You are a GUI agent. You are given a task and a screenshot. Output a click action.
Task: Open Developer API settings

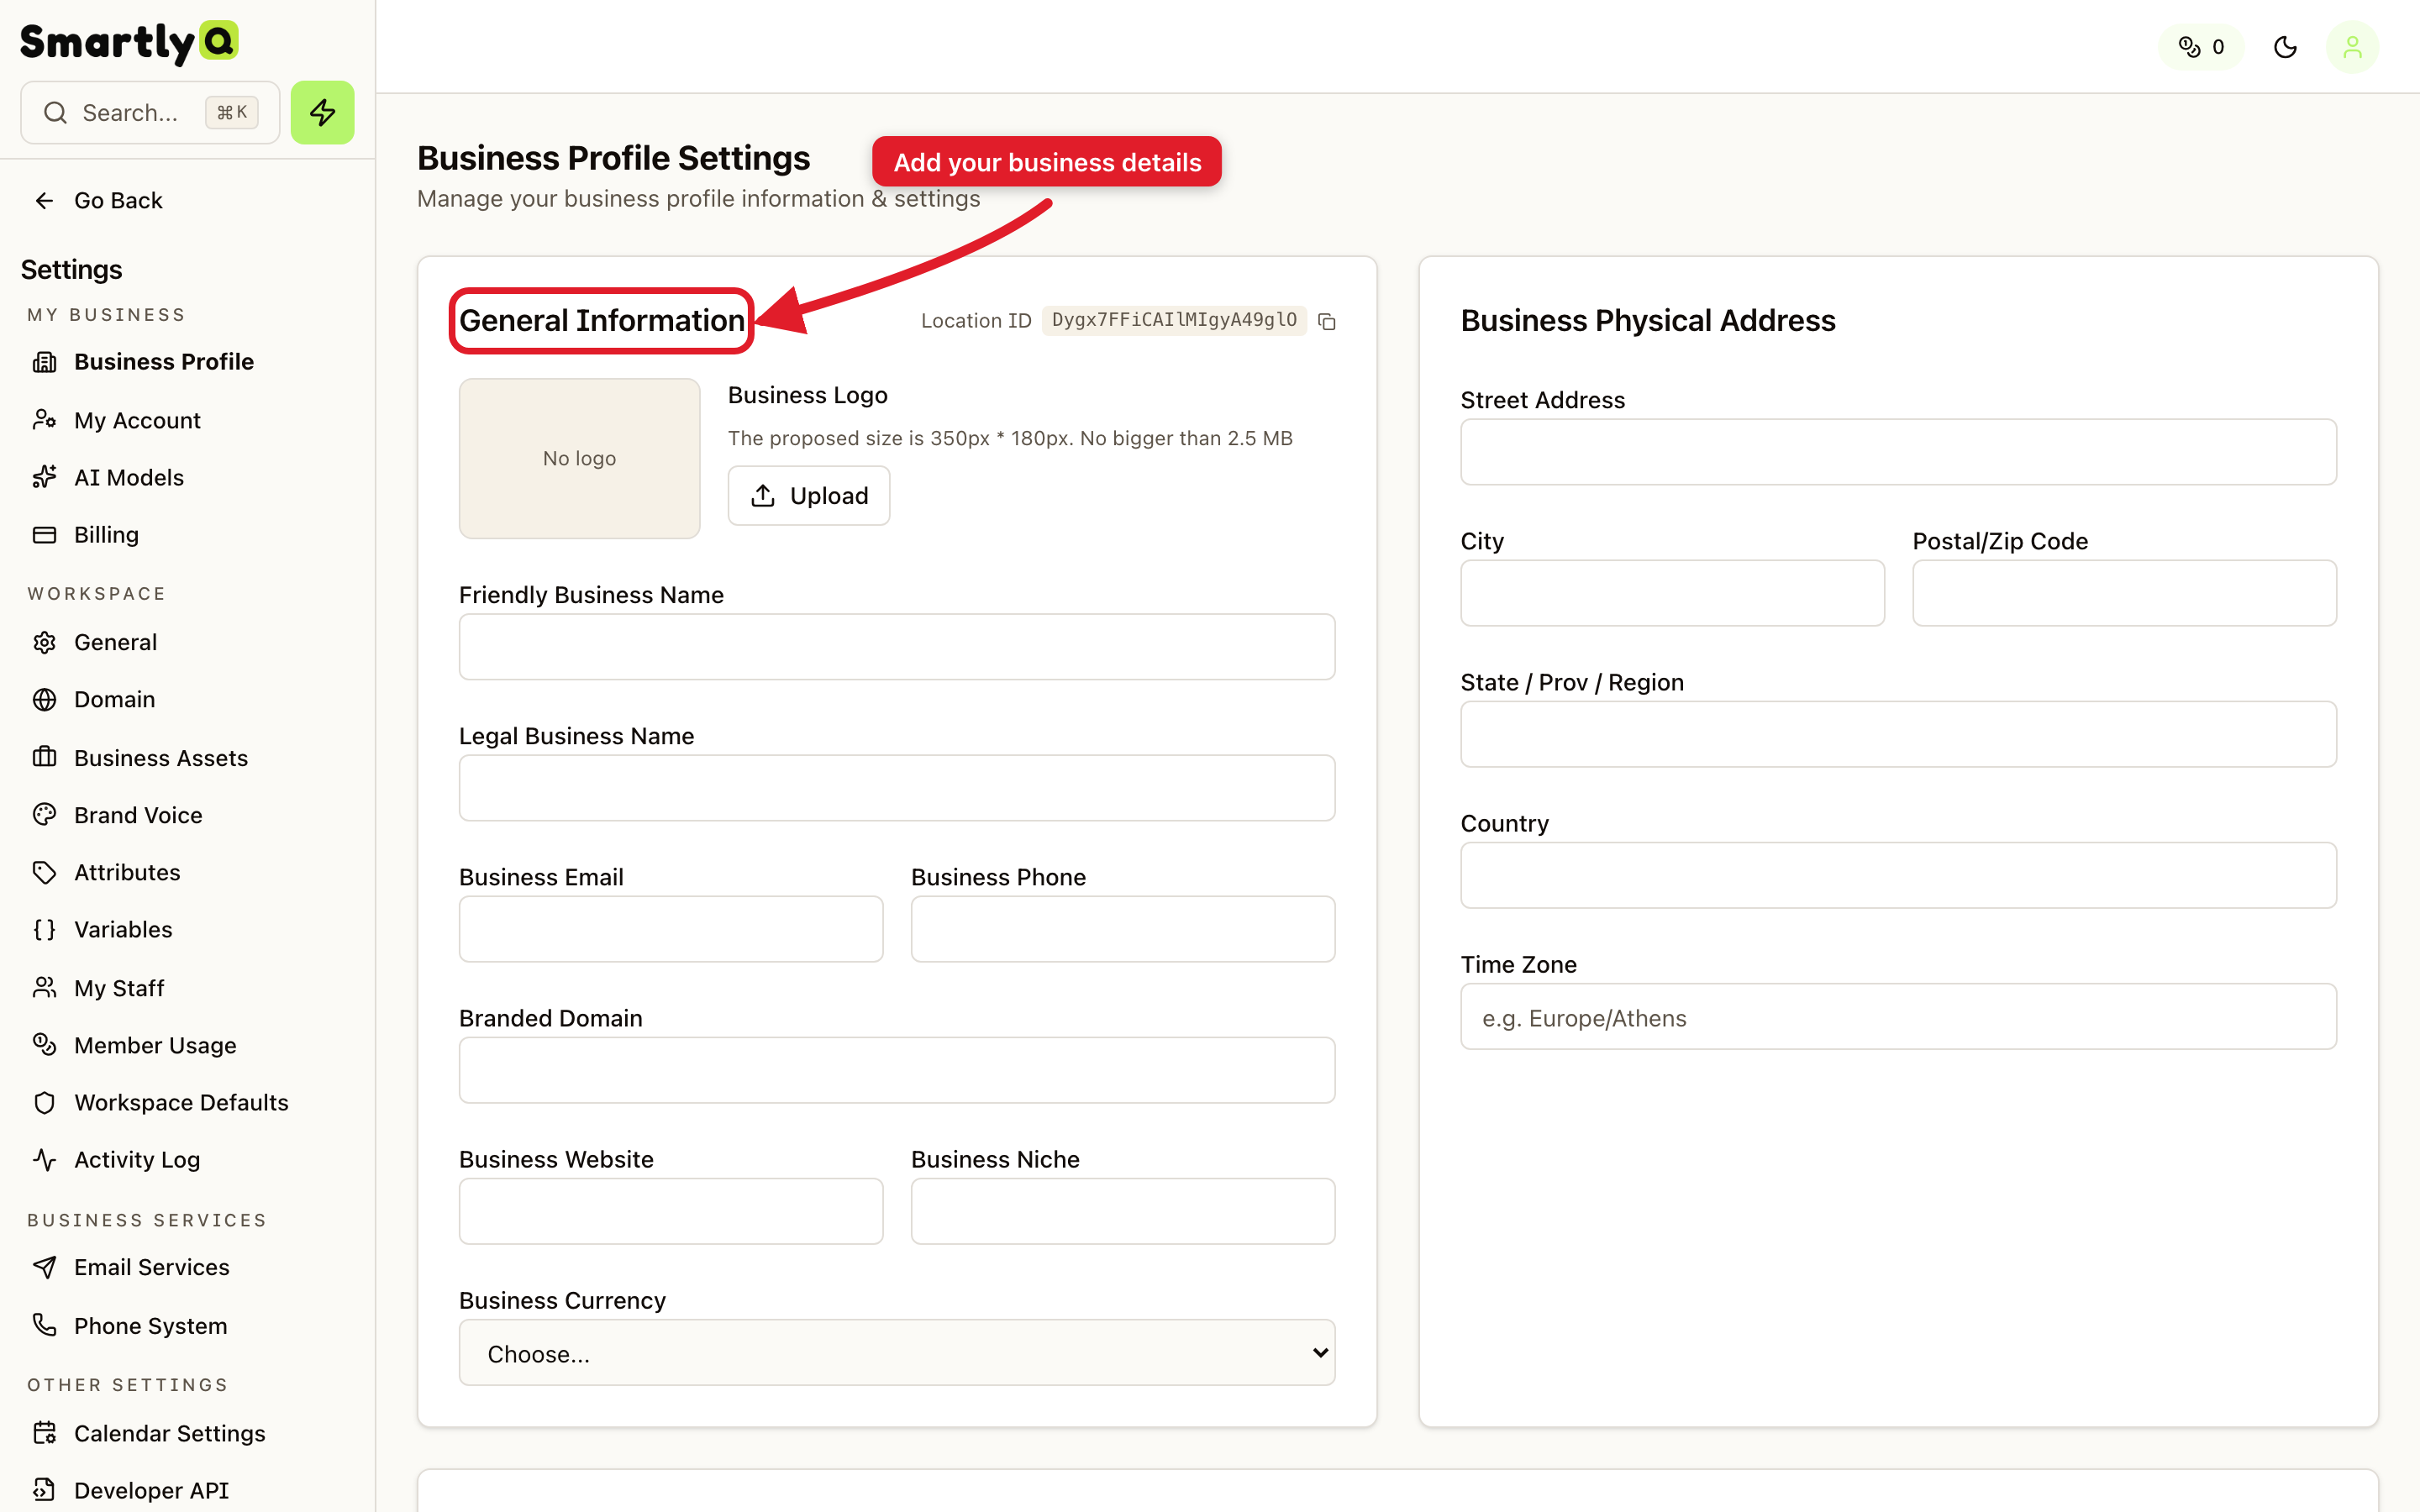(x=151, y=1490)
